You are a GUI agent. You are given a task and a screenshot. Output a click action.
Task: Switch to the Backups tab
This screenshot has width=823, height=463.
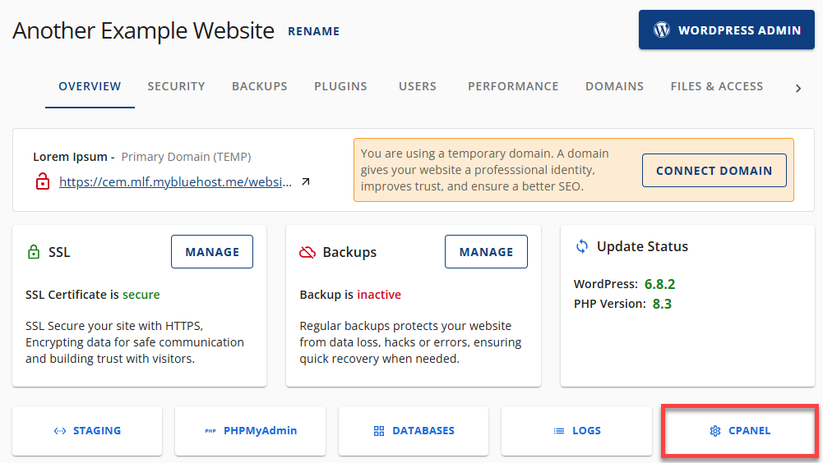(259, 86)
